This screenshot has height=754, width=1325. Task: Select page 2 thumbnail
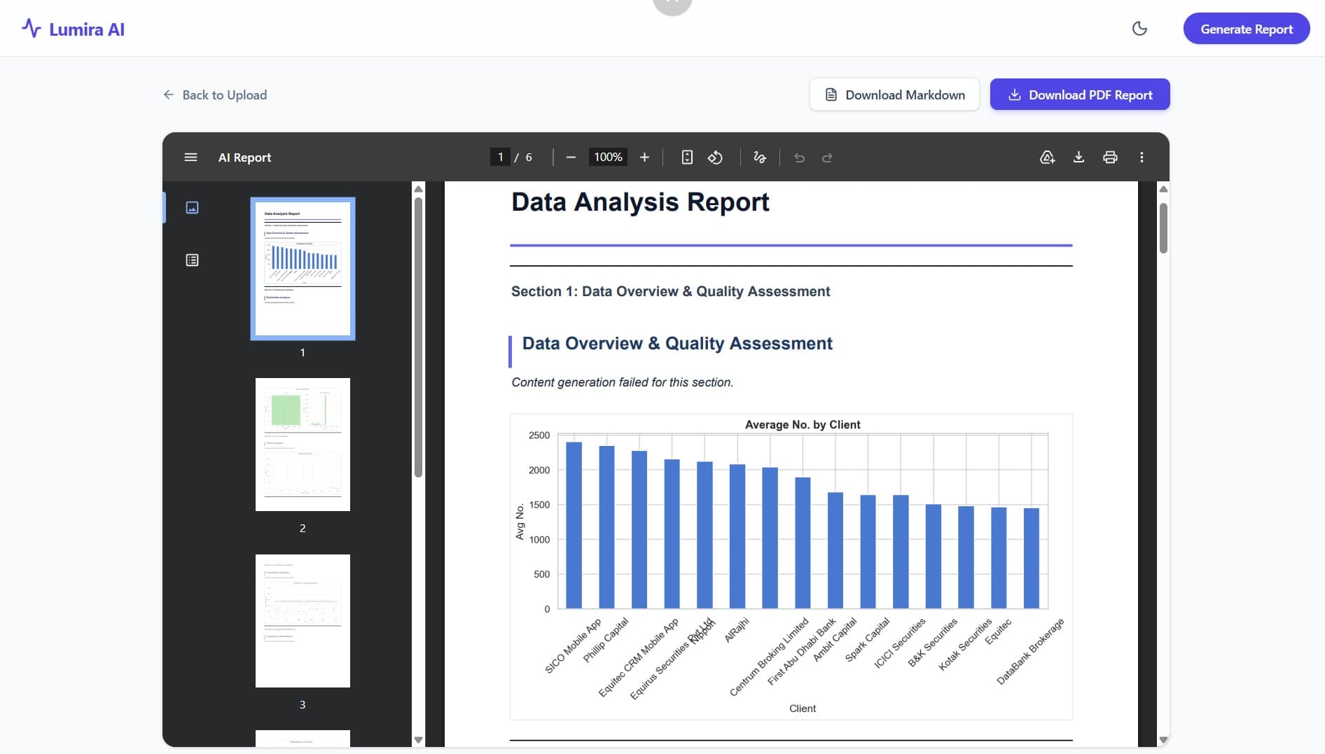[303, 445]
